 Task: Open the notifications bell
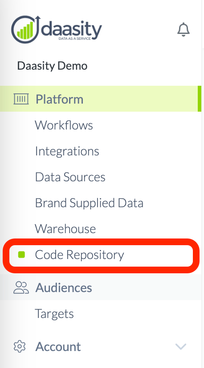[184, 29]
